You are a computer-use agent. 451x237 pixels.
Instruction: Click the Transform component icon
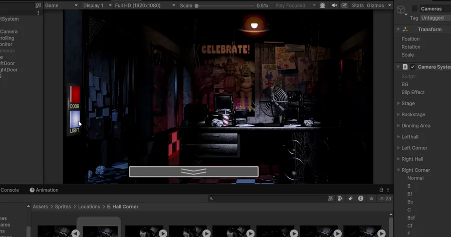(x=405, y=30)
